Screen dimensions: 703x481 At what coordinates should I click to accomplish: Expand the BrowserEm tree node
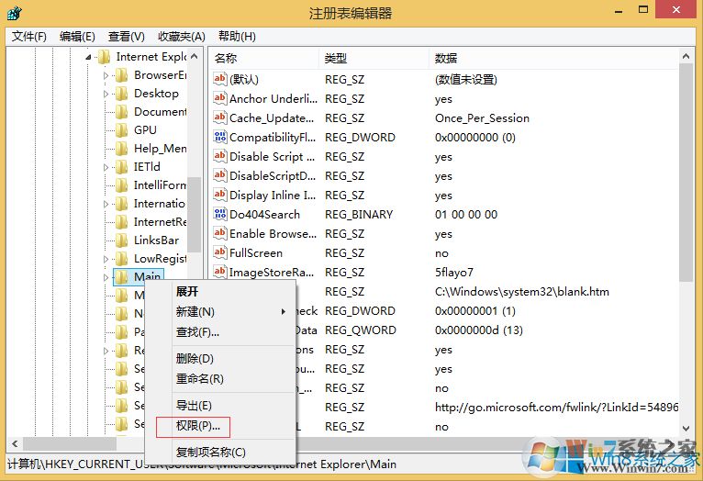coord(106,75)
